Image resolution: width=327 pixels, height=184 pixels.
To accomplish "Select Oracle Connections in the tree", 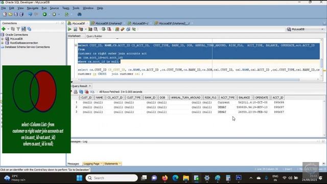I will (17, 35).
